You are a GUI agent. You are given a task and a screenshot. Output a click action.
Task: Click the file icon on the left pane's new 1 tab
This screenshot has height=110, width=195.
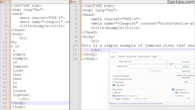point(1,2)
